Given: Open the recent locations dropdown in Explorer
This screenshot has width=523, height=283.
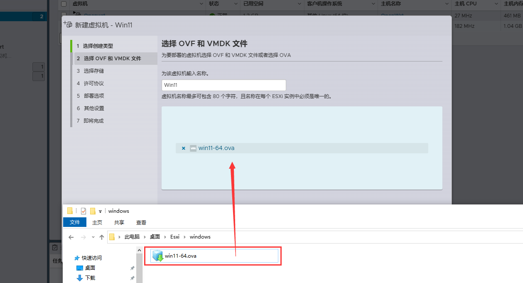Looking at the screenshot, I should 93,237.
